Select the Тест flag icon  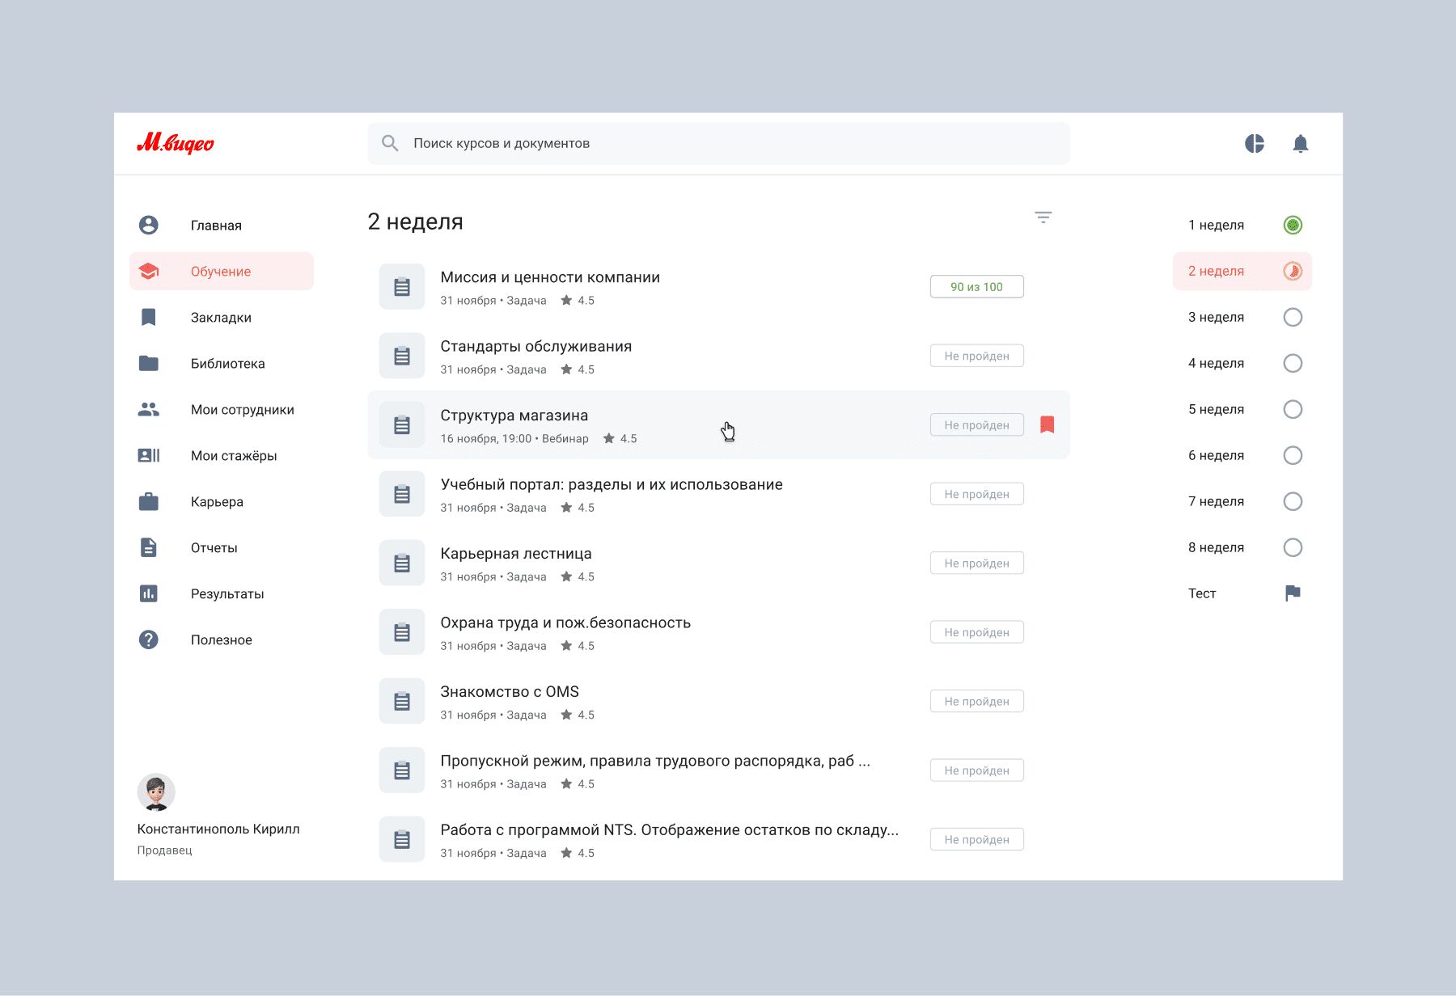(x=1293, y=593)
